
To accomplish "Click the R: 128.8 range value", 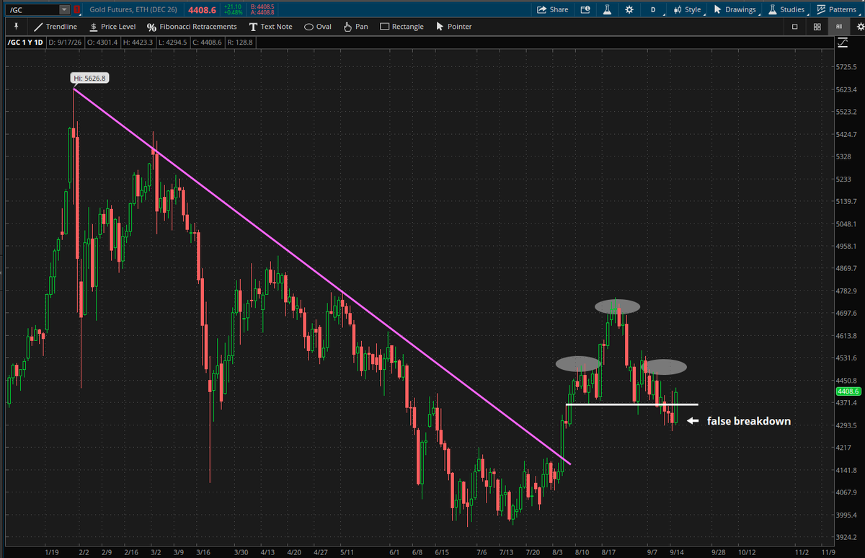I will [239, 43].
